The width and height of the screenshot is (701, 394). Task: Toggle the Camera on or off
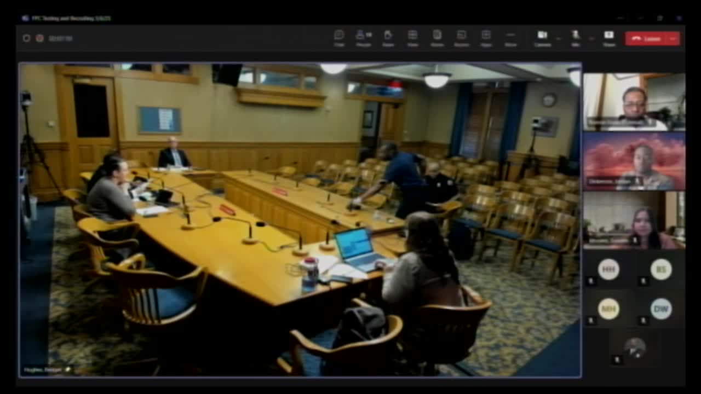[542, 38]
